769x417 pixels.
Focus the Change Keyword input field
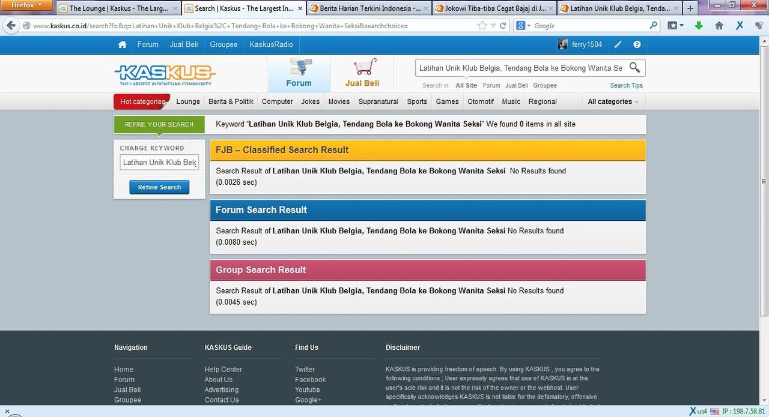point(159,163)
